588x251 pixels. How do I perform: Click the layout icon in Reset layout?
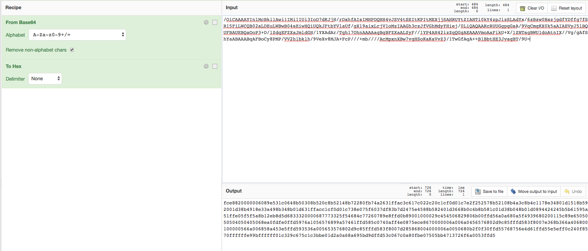pos(554,8)
